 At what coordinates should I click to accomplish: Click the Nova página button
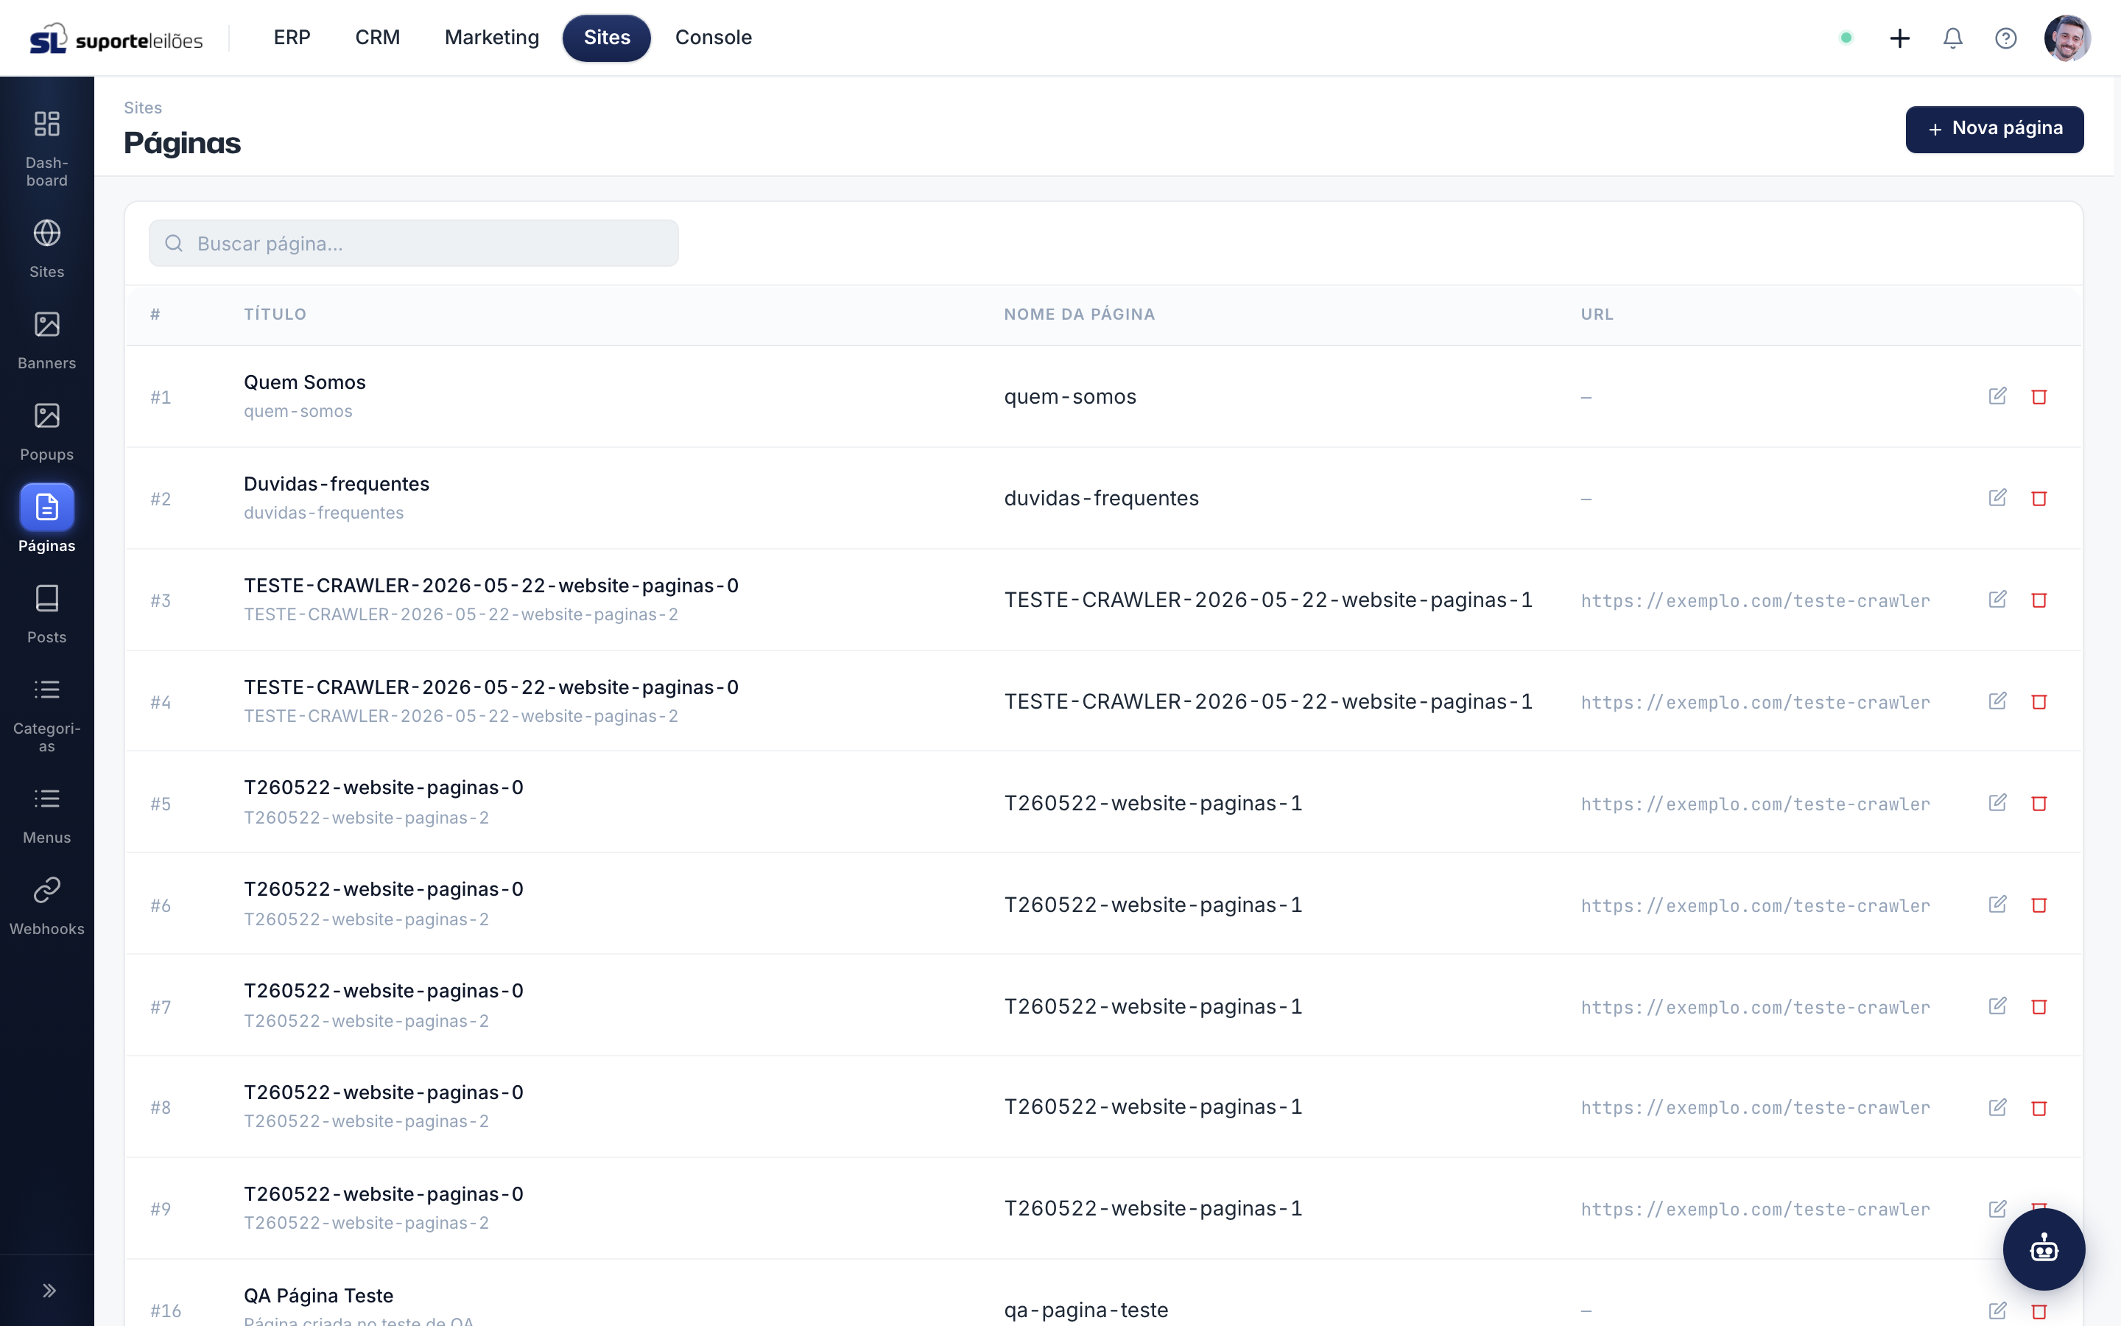pos(1994,129)
